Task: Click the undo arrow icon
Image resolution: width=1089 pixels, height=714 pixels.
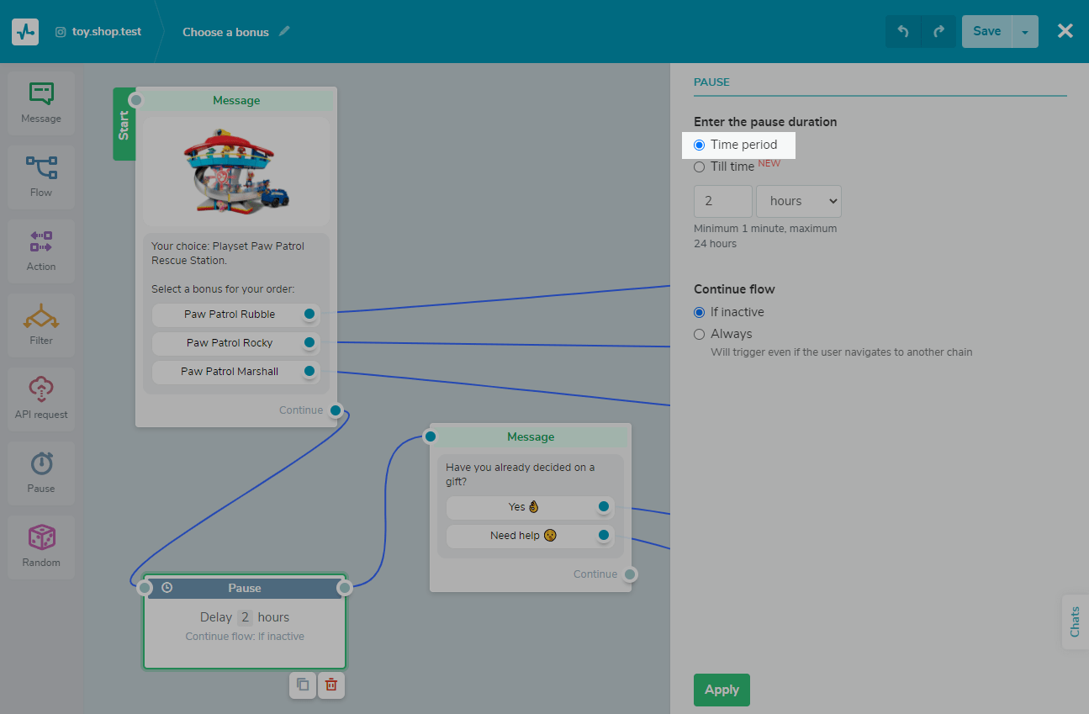Action: click(903, 32)
